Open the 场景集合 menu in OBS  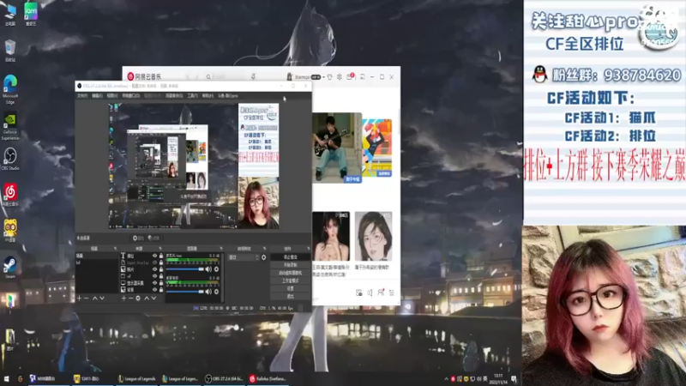coord(174,95)
